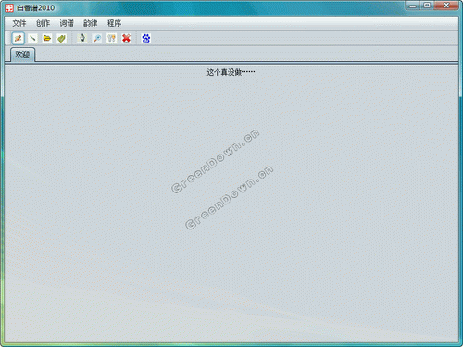This screenshot has height=347, width=463.
Task: Open the 词谱 menu
Action: point(67,23)
